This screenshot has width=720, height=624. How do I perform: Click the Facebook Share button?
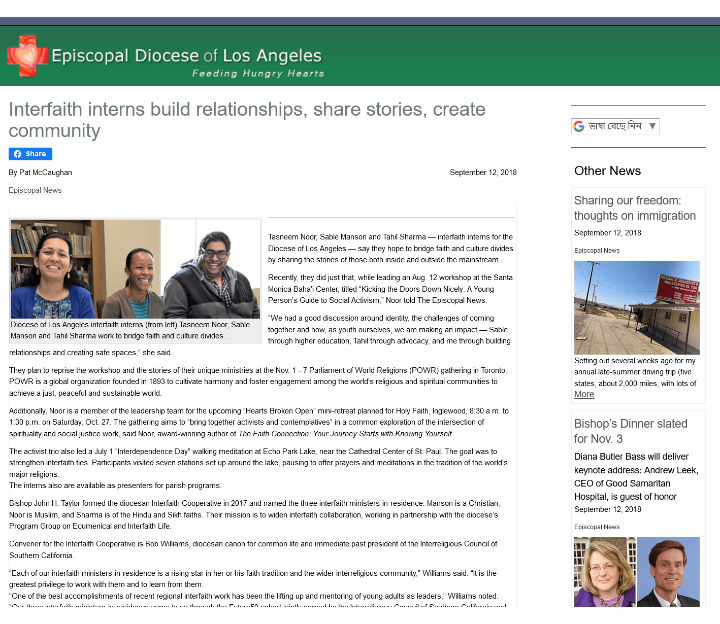point(30,154)
